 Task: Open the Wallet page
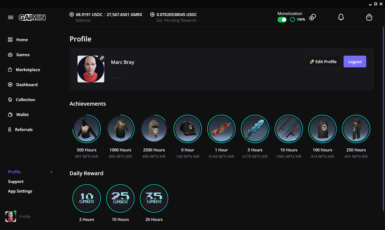(22, 115)
